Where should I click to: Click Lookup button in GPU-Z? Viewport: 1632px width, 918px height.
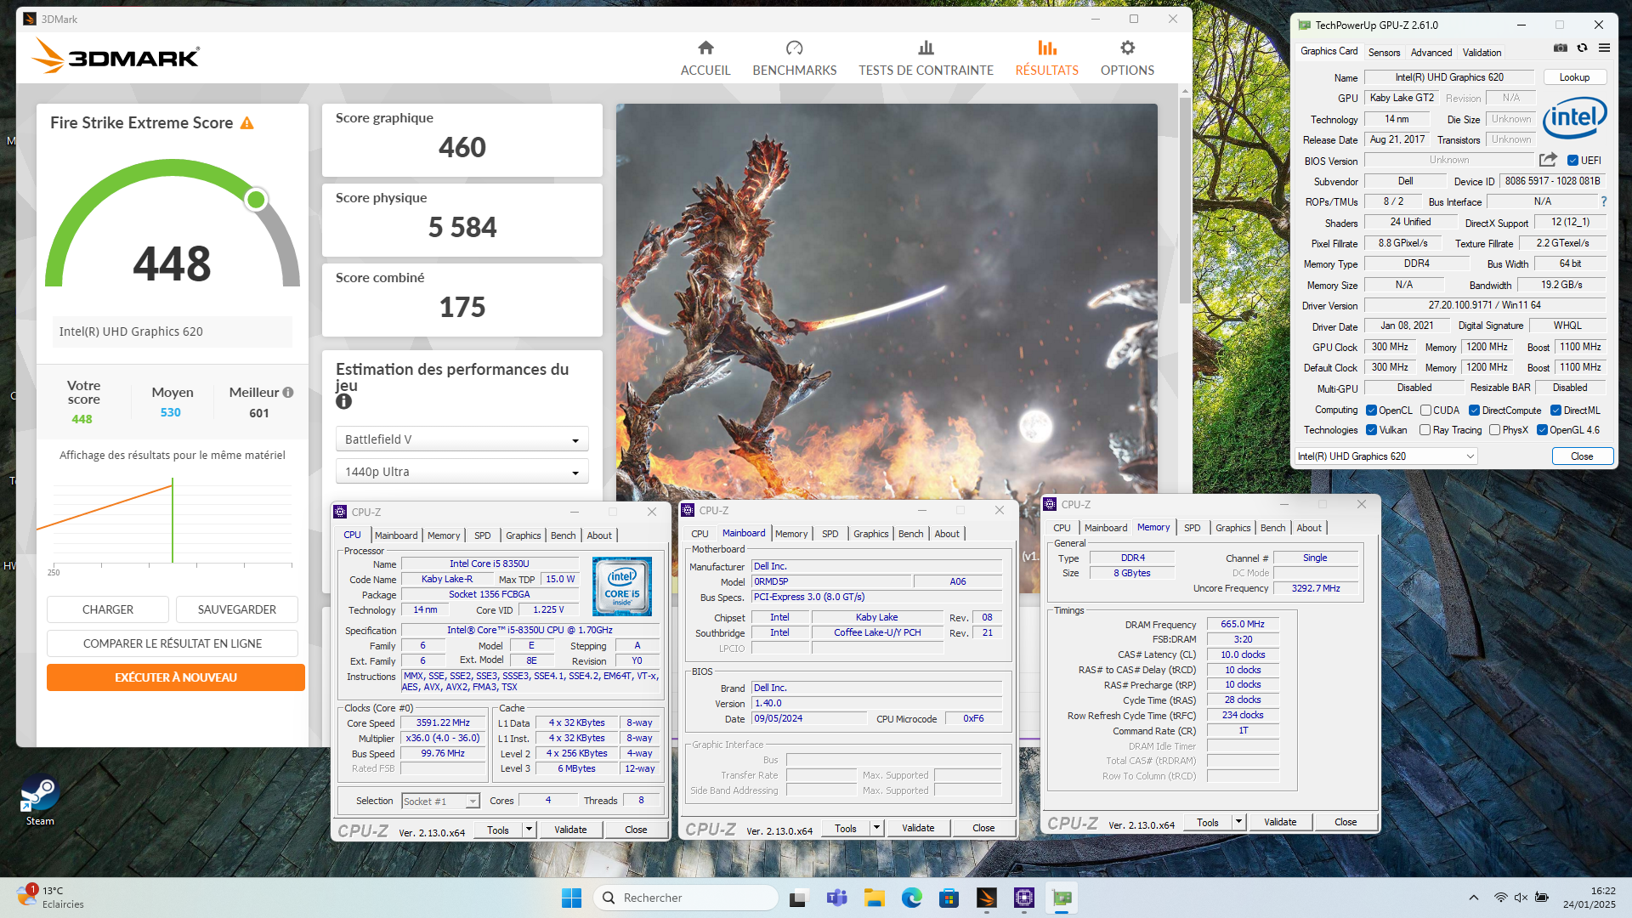tap(1574, 77)
